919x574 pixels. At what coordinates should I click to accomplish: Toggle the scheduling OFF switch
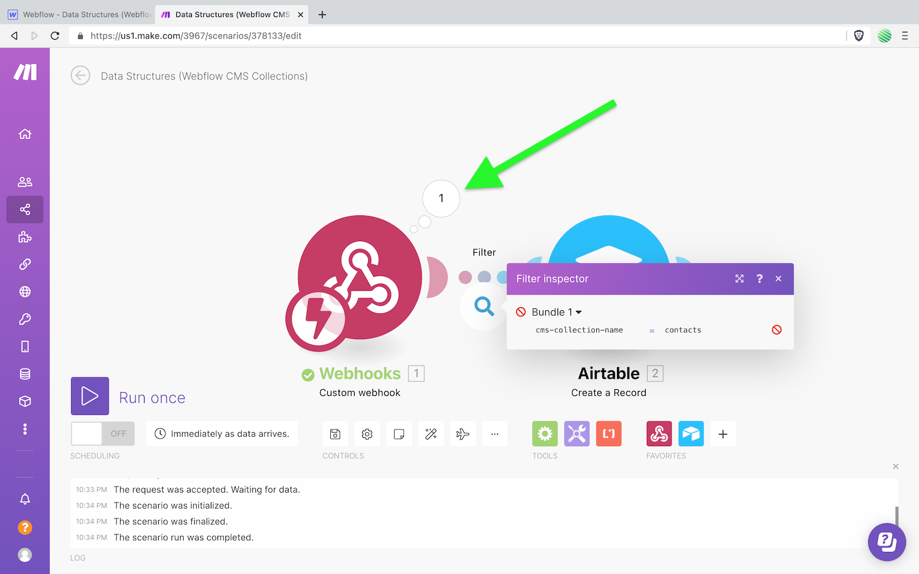(102, 433)
